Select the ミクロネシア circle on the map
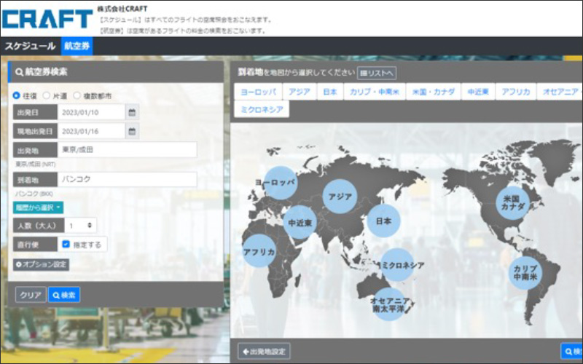The image size is (583, 364). click(x=397, y=265)
